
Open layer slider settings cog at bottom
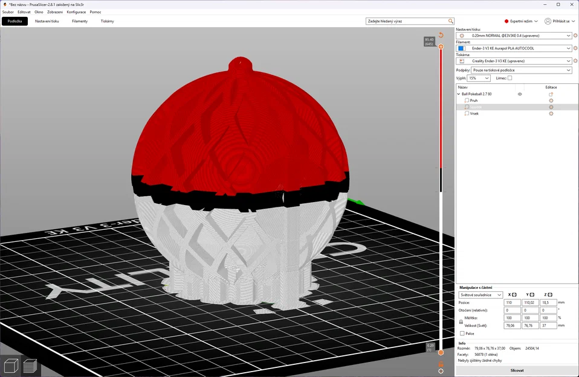[441, 371]
